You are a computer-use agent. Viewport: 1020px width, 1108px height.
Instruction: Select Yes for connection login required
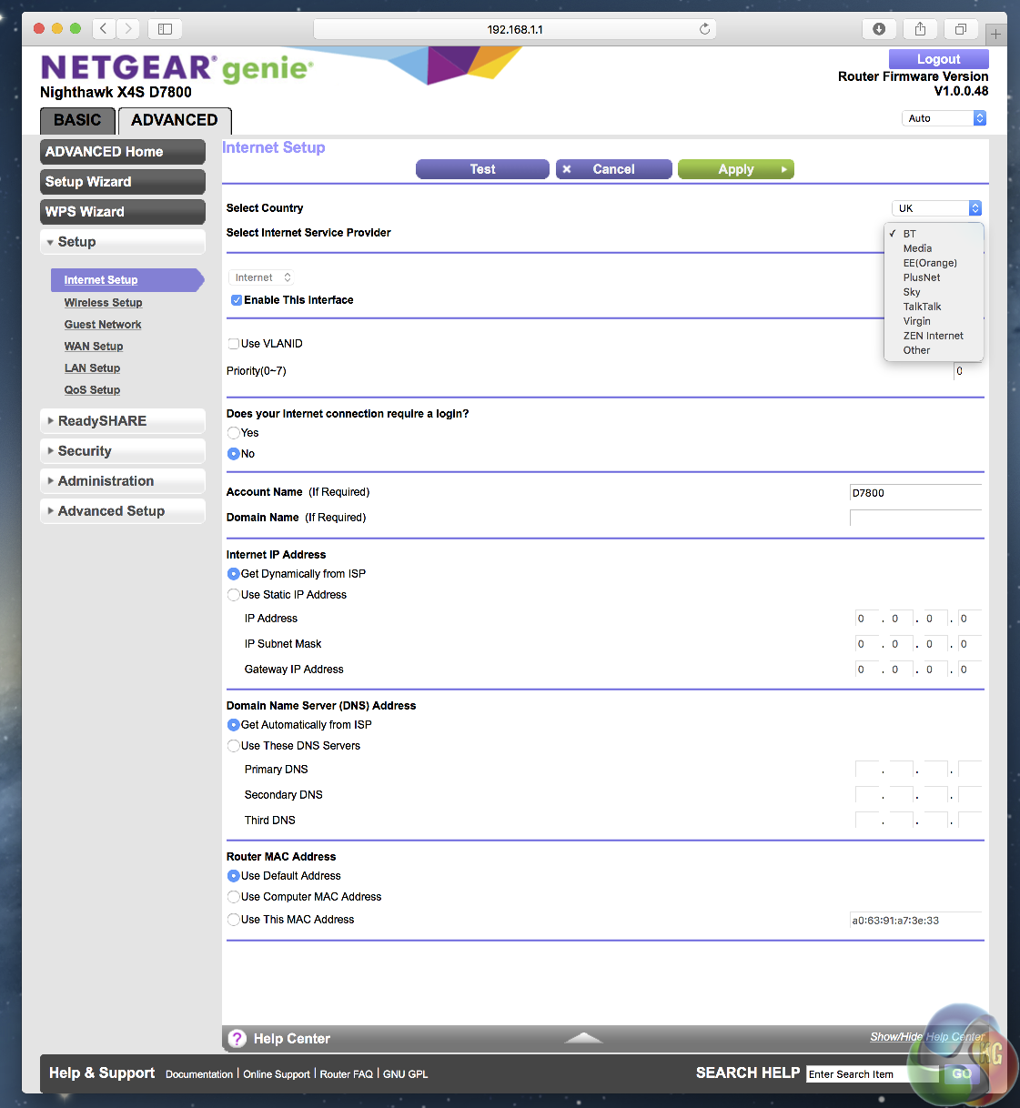(234, 433)
